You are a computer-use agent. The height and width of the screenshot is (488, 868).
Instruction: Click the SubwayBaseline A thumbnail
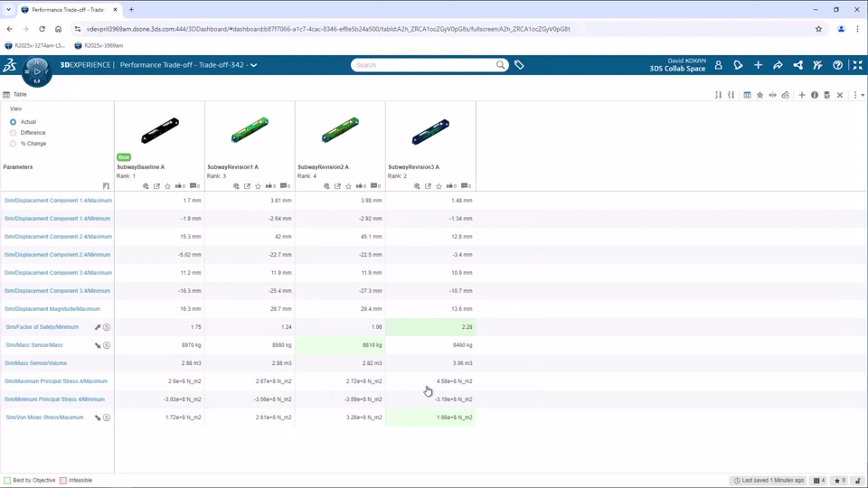click(160, 130)
